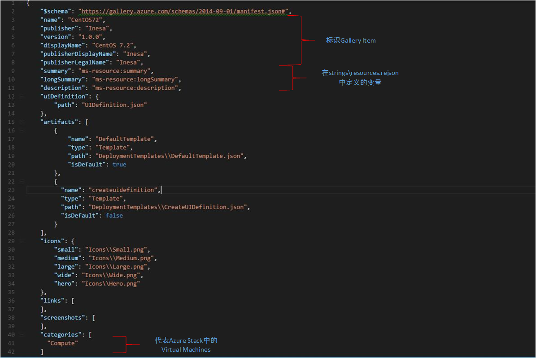Click the "publisherLegalName" key
This screenshot has height=358, width=536.
click(75, 62)
